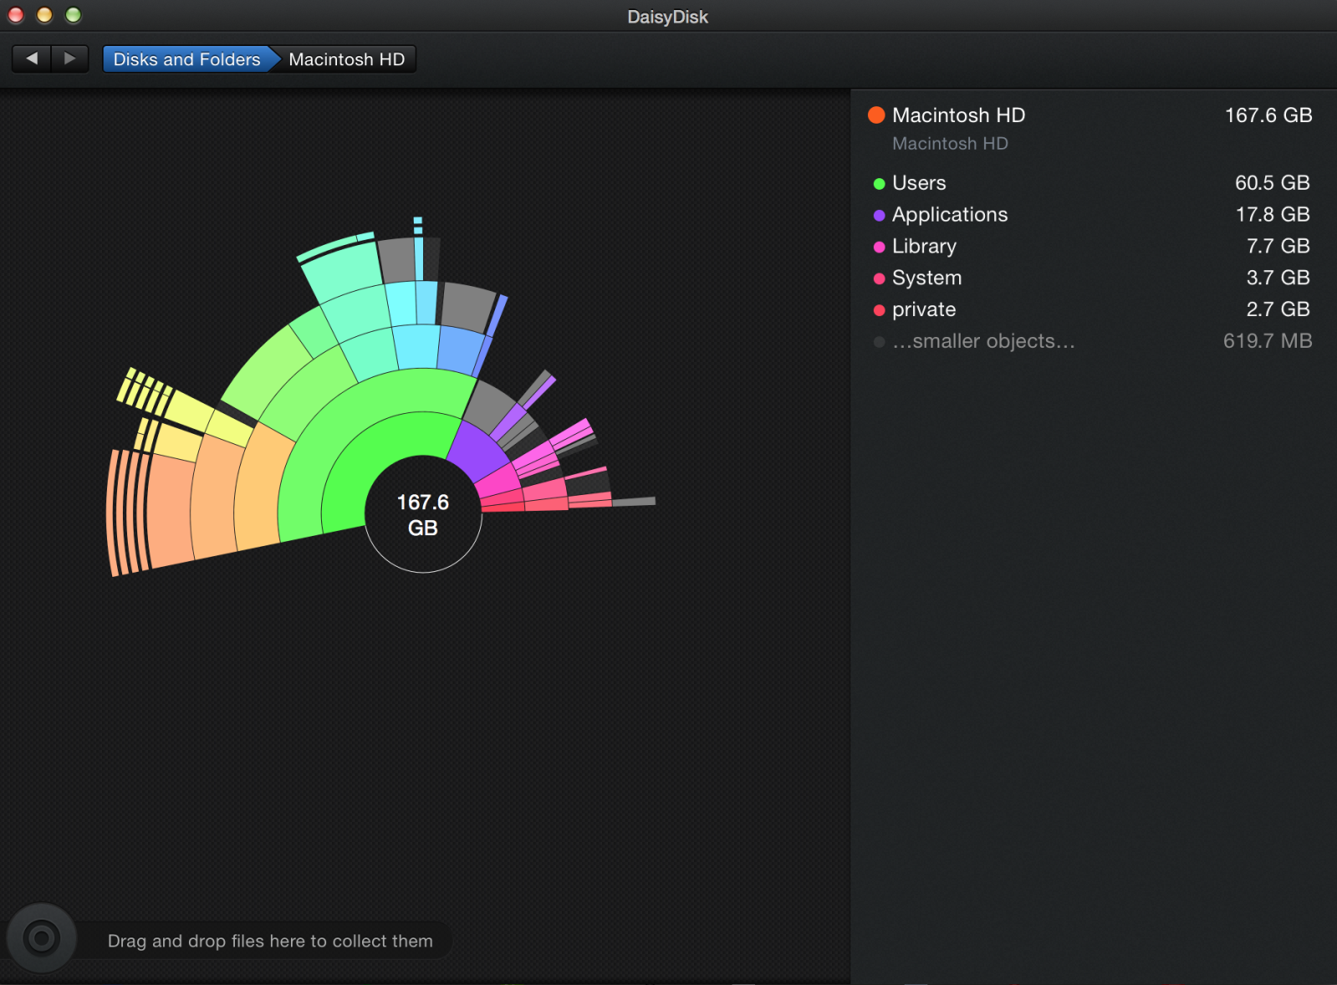Click the collector target icon
The width and height of the screenshot is (1337, 985).
click(41, 938)
